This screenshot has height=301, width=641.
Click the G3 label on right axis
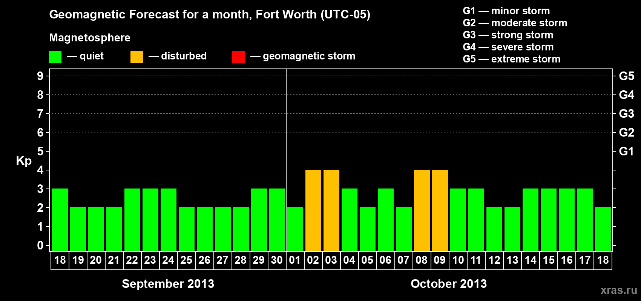pyautogui.click(x=627, y=114)
